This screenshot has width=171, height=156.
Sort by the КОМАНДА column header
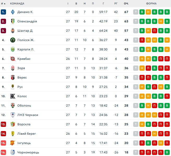pyautogui.click(x=17, y=4)
